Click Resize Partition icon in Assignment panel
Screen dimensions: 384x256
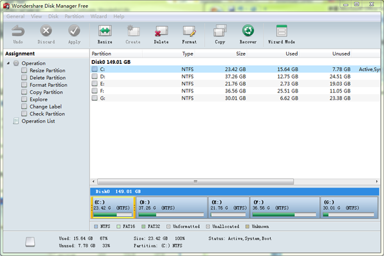coord(24,70)
